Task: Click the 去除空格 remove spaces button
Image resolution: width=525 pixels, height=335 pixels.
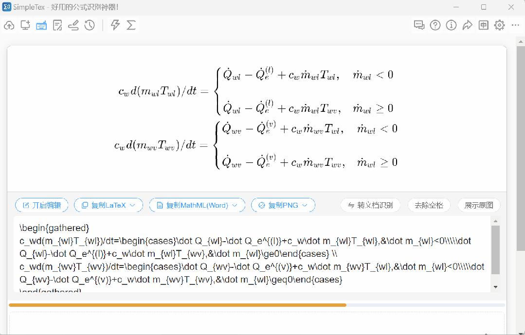Action: pos(429,205)
